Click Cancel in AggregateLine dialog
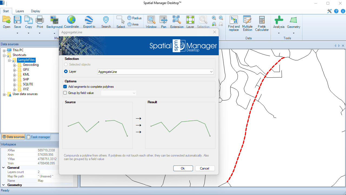Image resolution: width=346 pixels, height=195 pixels. pos(205,168)
